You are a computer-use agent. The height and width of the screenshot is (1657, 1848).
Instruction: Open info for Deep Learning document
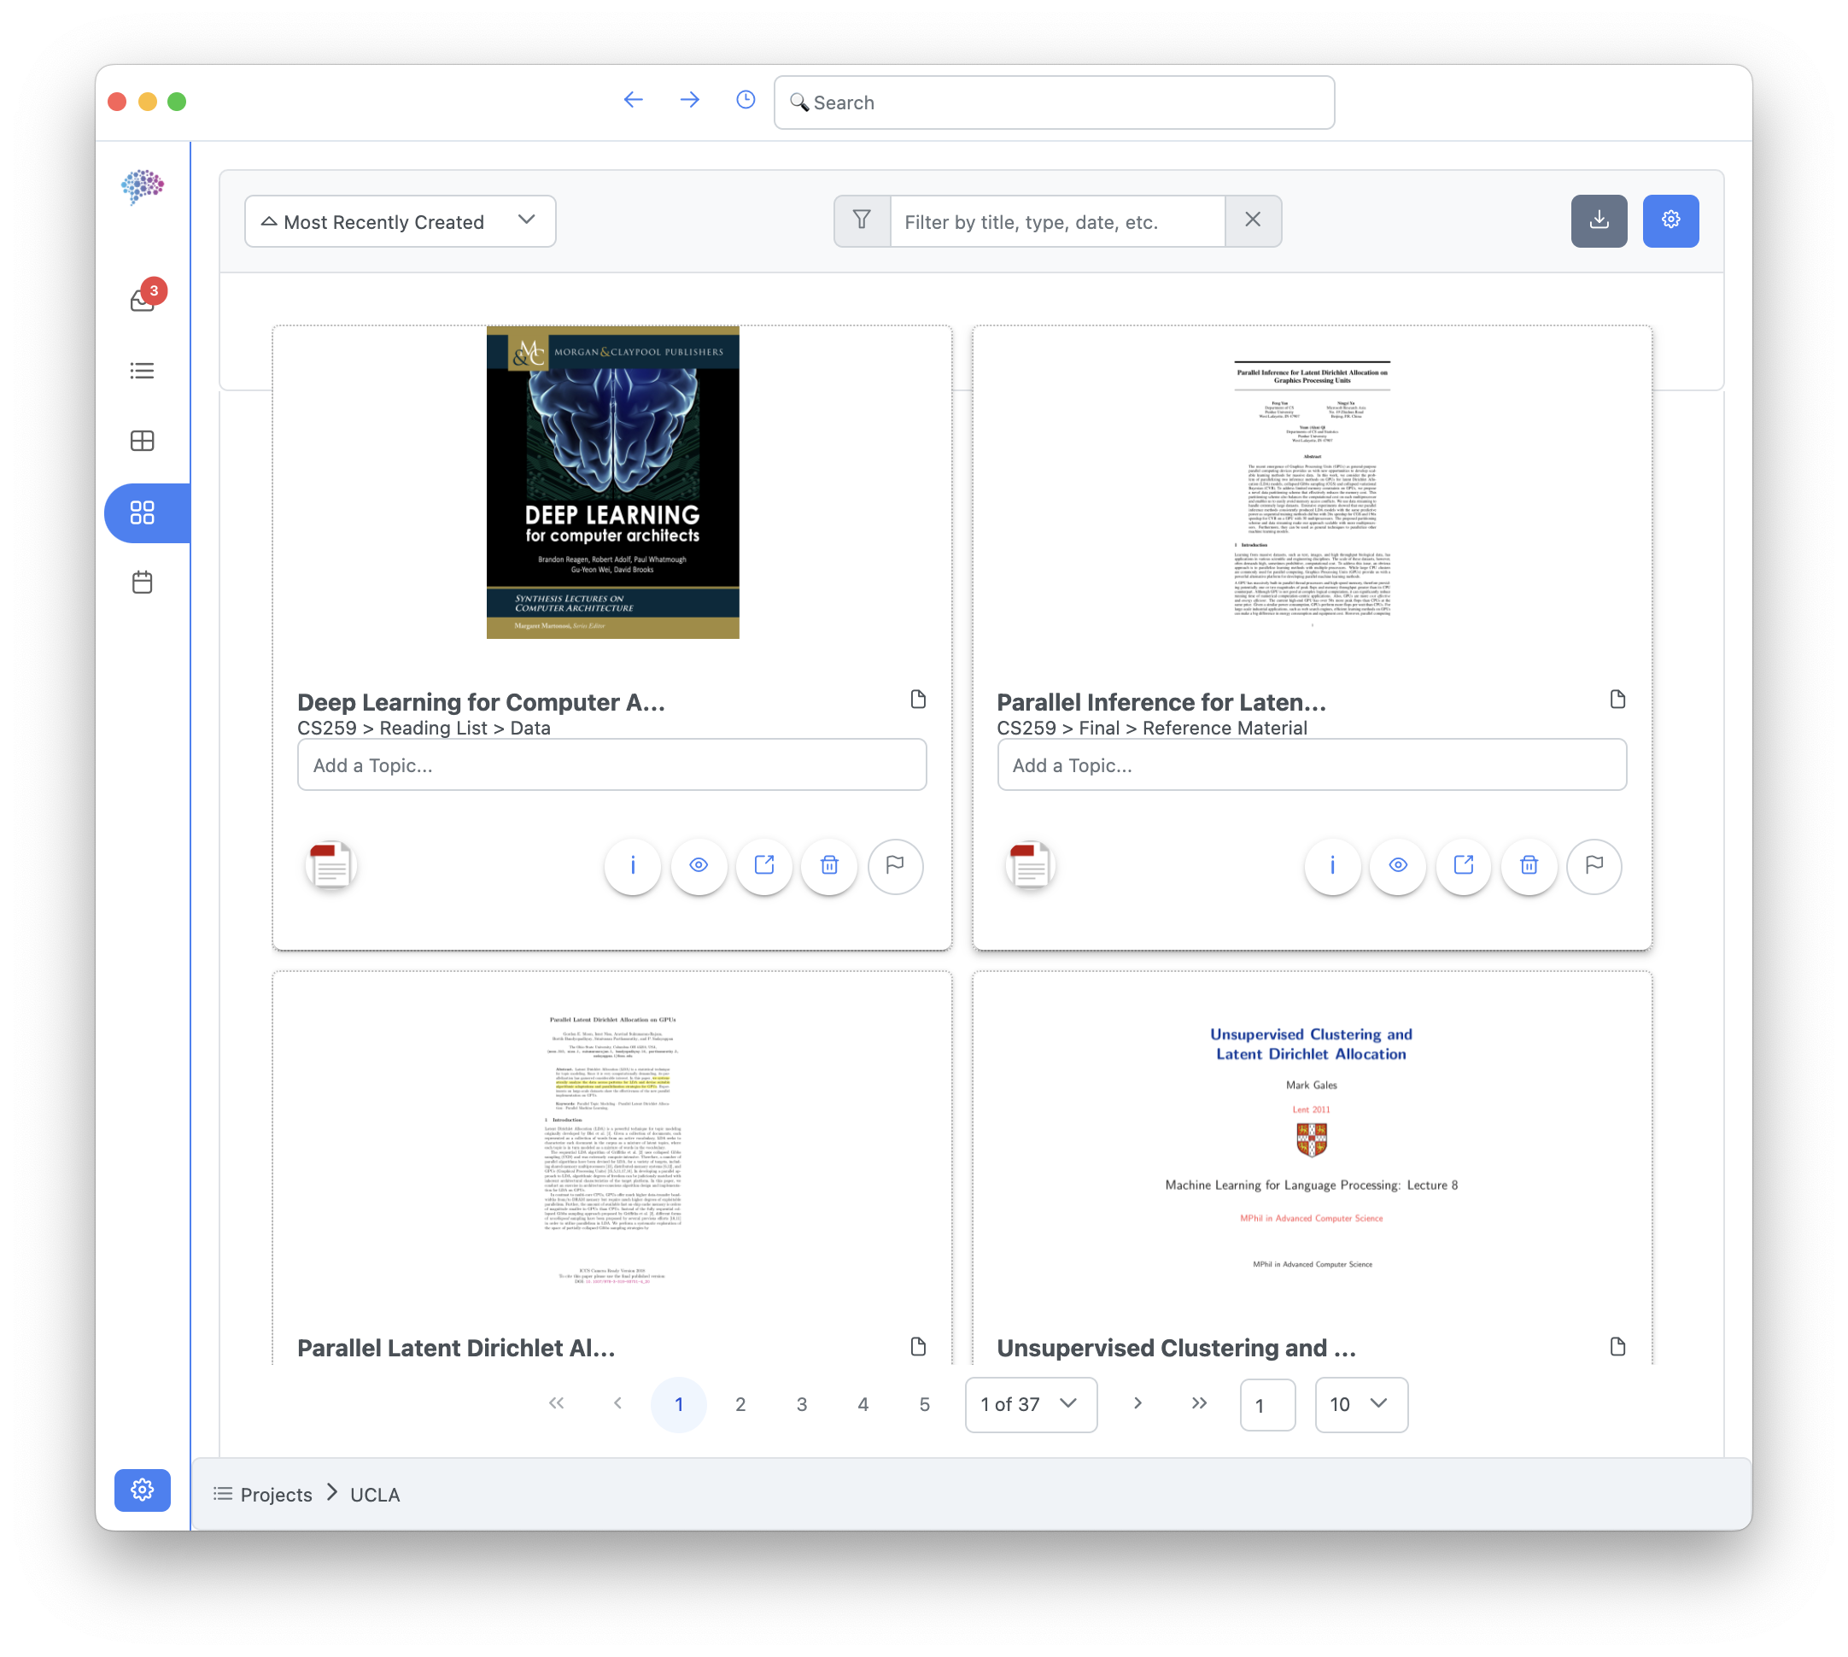(x=633, y=865)
